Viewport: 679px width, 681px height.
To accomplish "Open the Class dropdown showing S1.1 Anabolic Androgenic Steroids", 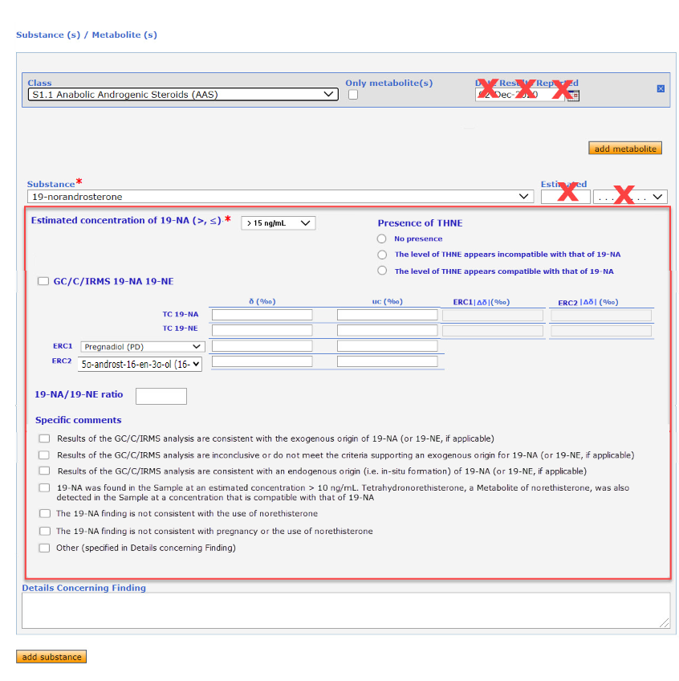I will pos(183,94).
